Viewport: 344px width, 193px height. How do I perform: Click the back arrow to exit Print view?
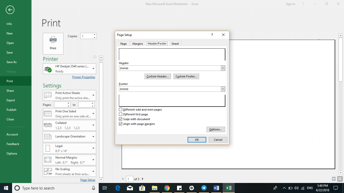tap(10, 10)
